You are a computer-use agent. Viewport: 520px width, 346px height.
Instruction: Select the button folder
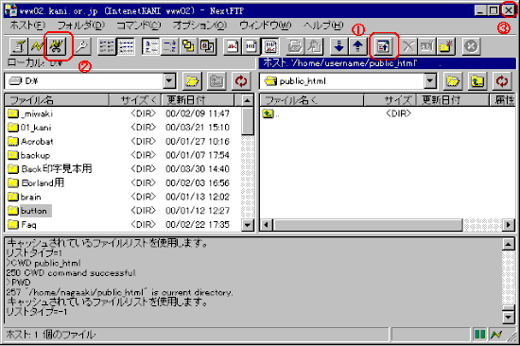tap(29, 211)
